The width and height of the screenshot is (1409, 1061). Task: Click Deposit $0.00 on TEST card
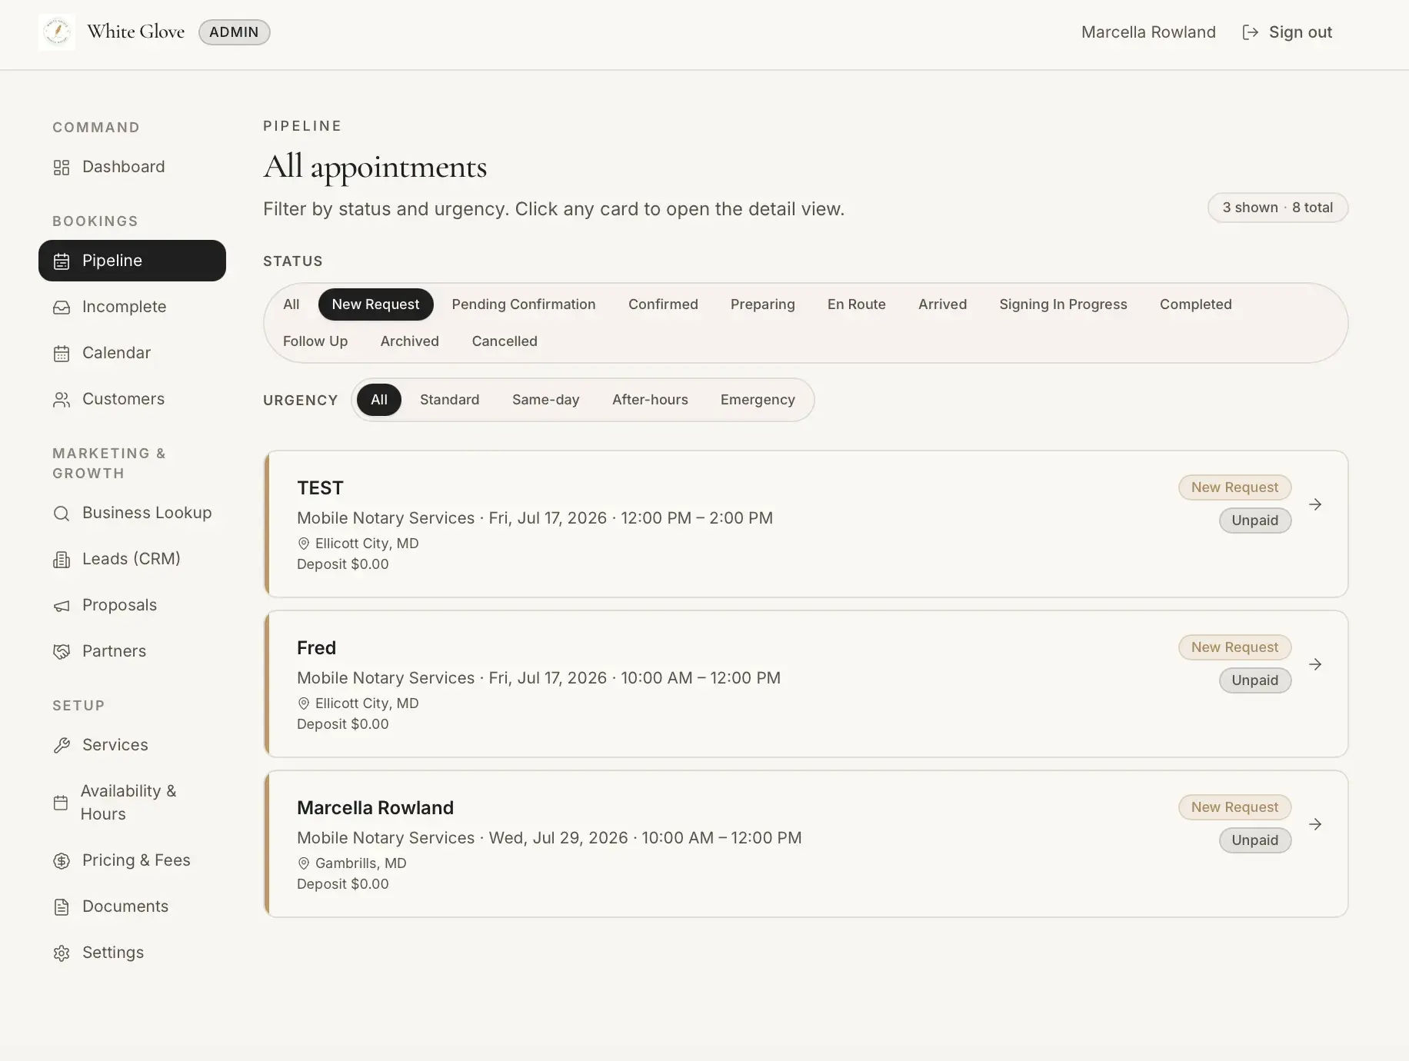pos(343,564)
